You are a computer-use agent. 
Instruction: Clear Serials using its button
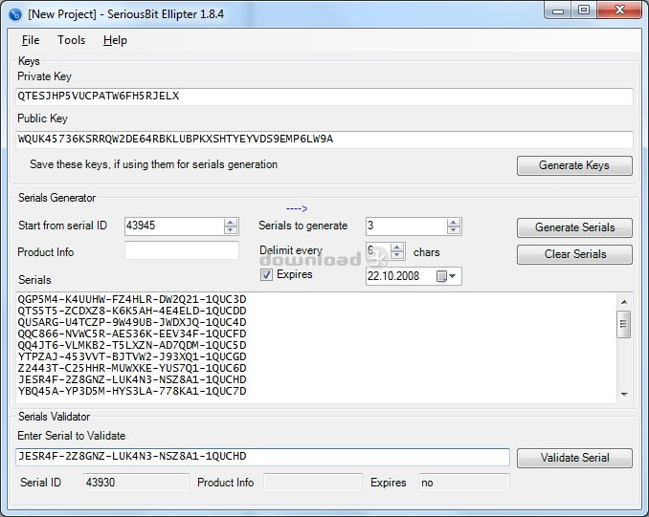coord(574,254)
